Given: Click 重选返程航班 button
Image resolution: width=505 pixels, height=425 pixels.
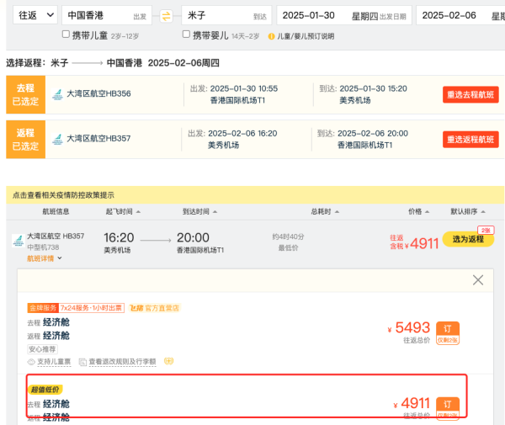Looking at the screenshot, I should (x=470, y=140).
